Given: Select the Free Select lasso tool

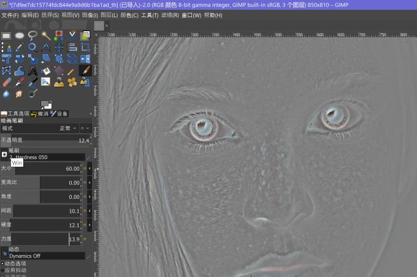Looking at the screenshot, I should [x=33, y=35].
